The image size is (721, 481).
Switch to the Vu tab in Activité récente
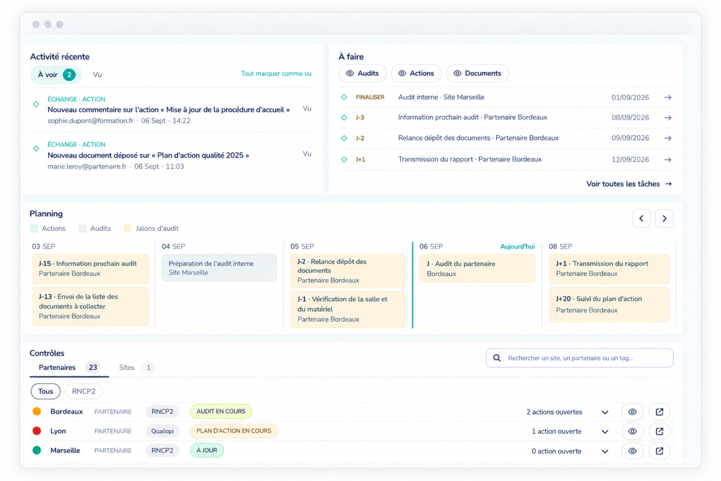click(97, 75)
